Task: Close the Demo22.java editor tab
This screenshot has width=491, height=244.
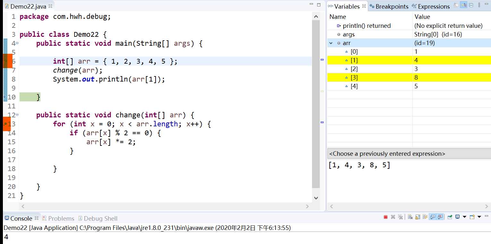Action: (x=50, y=6)
